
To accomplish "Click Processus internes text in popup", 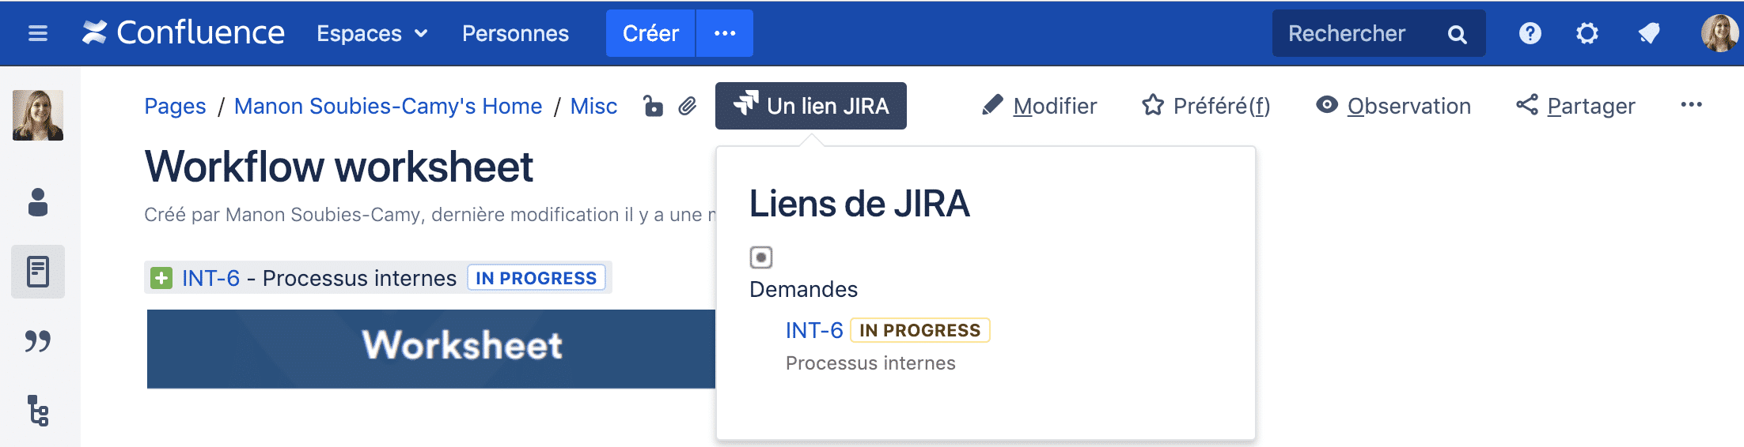I will (x=870, y=363).
